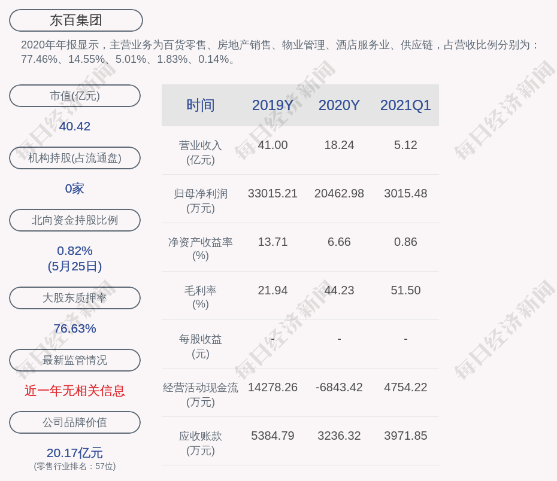Switch to the 2021Q1 column
The image size is (557, 481).
point(405,105)
